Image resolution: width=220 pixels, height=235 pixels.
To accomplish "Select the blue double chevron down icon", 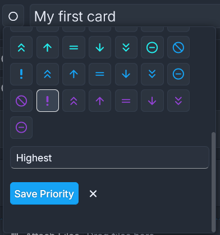I will click(152, 74).
